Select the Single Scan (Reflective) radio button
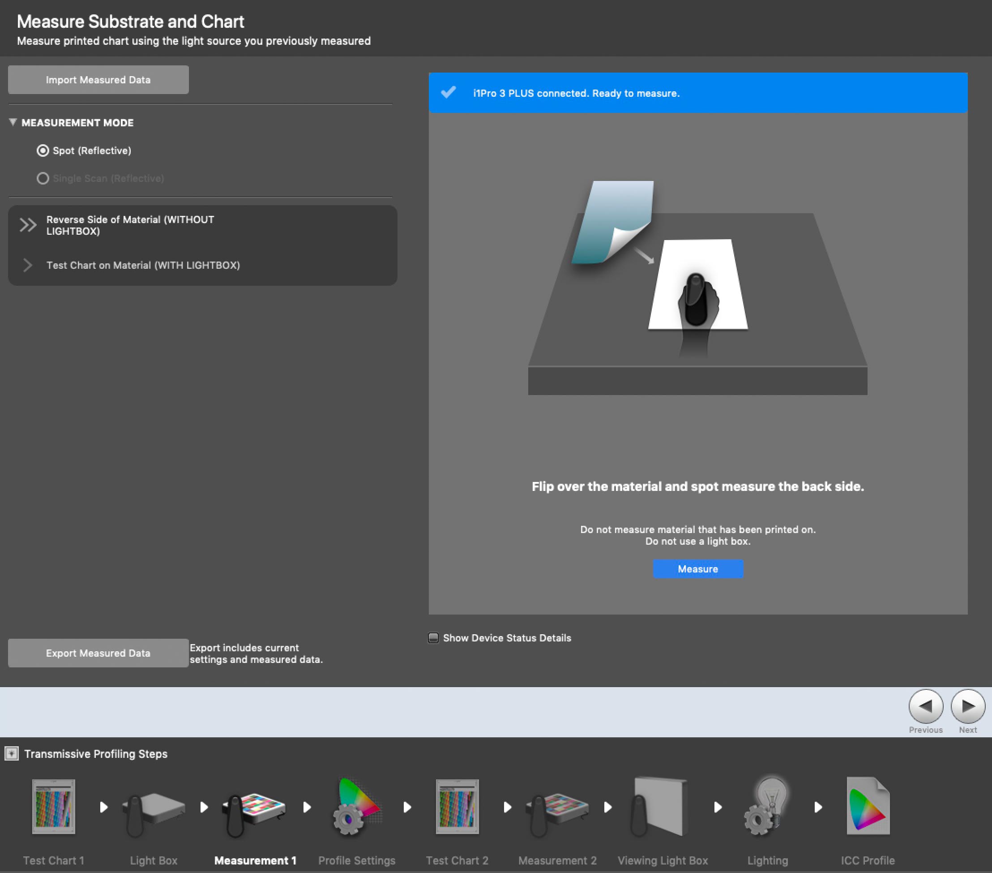Image resolution: width=992 pixels, height=873 pixels. point(43,178)
